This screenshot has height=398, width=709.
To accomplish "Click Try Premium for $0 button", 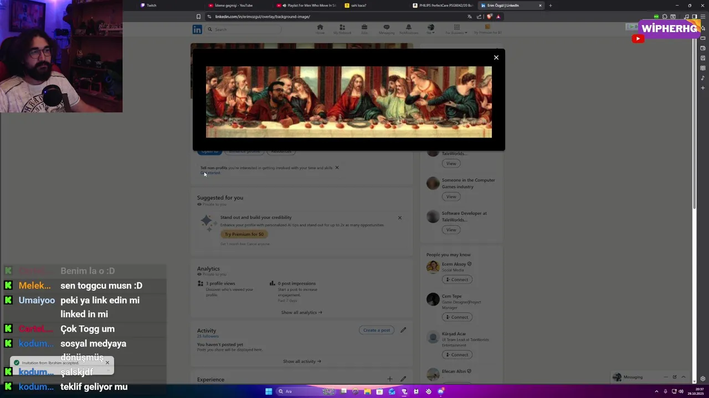I will click(244, 234).
